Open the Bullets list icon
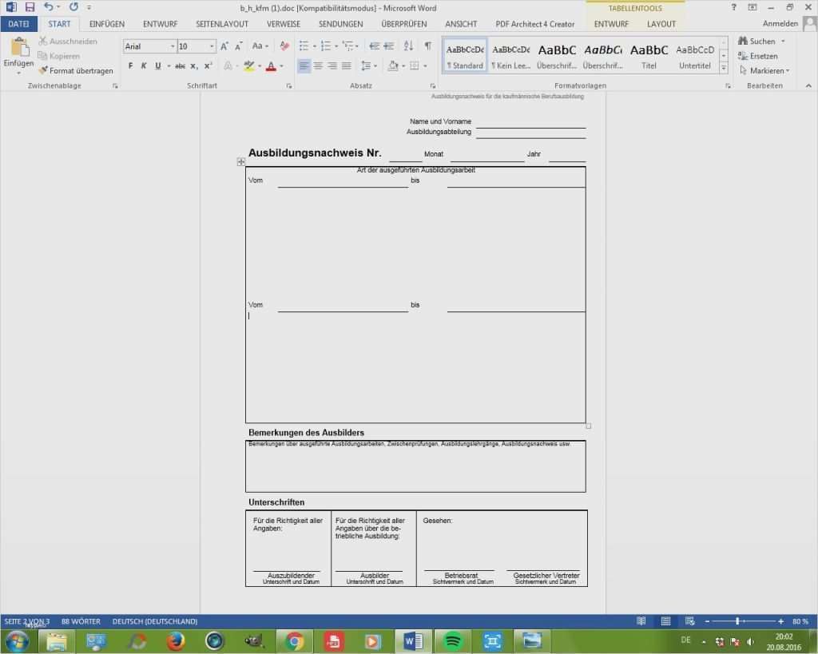This screenshot has height=654, width=818. [304, 46]
